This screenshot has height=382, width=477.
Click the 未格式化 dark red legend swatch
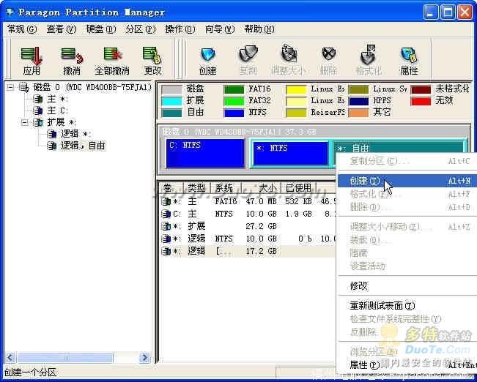[x=421, y=90]
